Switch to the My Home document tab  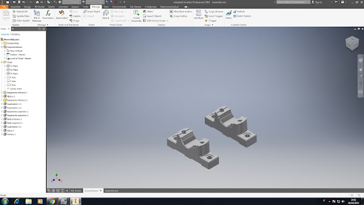pos(76,191)
